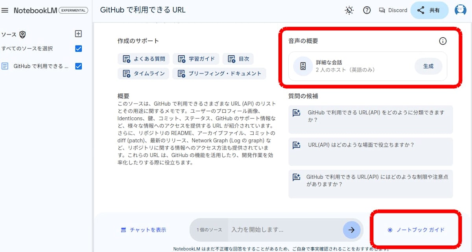Open the Discord link

coord(393,11)
